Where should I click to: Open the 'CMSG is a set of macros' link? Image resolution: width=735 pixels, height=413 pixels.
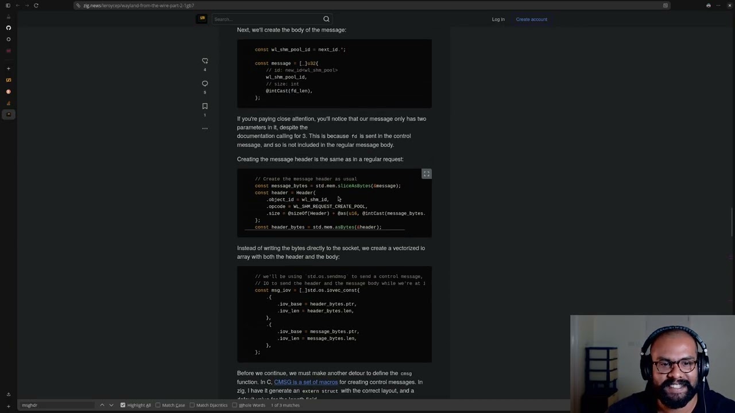click(305, 382)
